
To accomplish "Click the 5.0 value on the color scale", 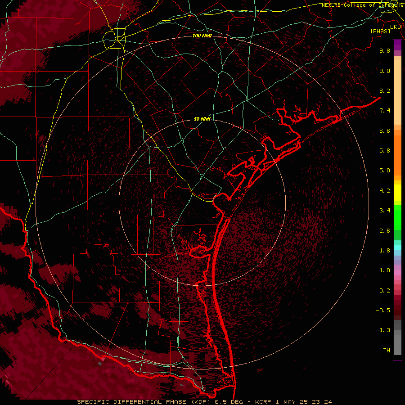I will (x=385, y=171).
